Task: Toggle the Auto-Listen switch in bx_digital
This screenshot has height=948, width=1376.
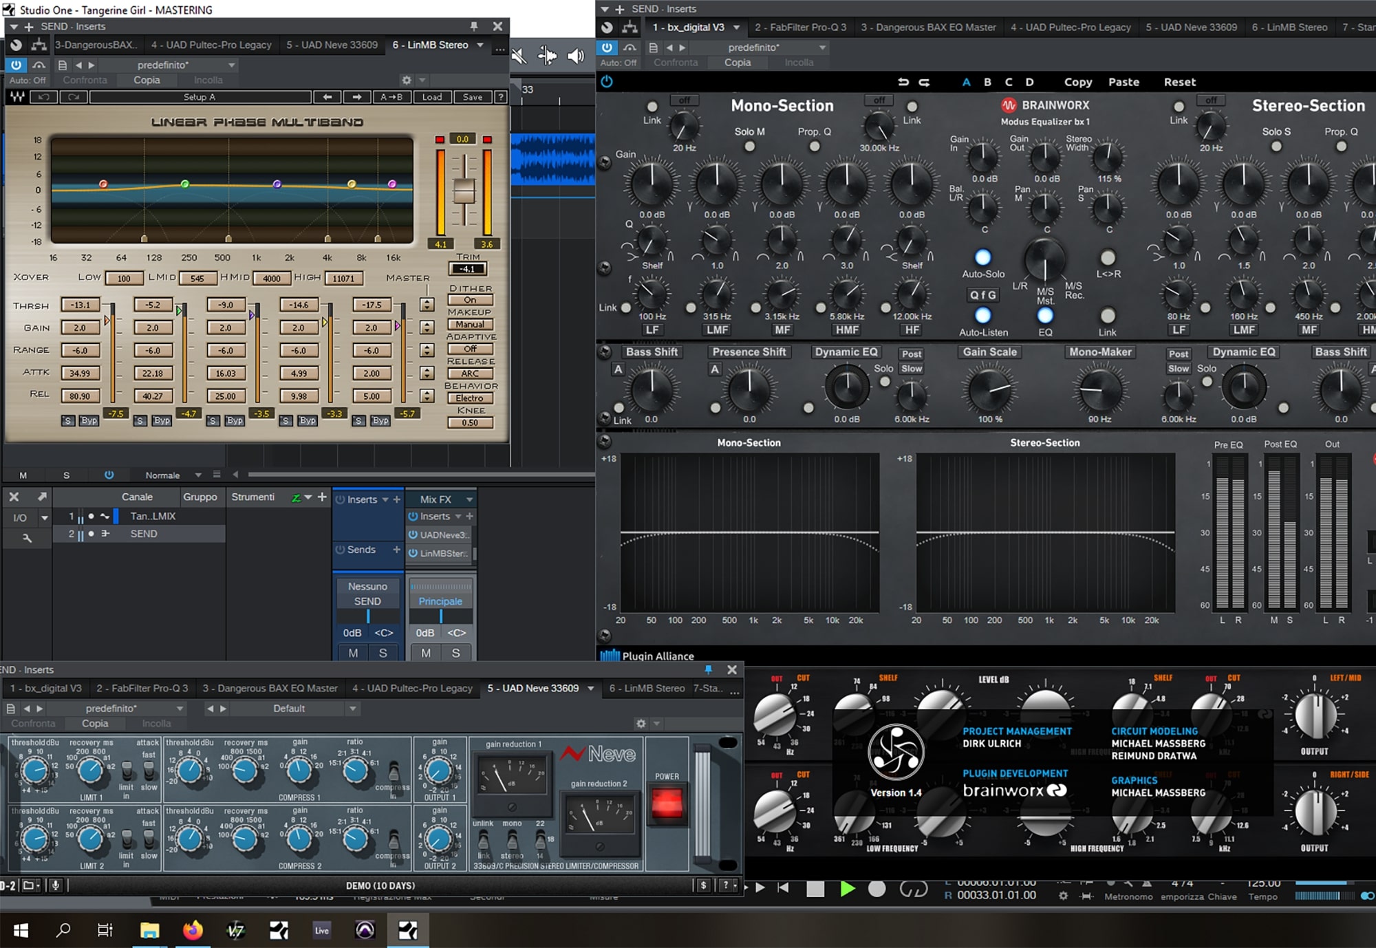Action: pyautogui.click(x=983, y=316)
